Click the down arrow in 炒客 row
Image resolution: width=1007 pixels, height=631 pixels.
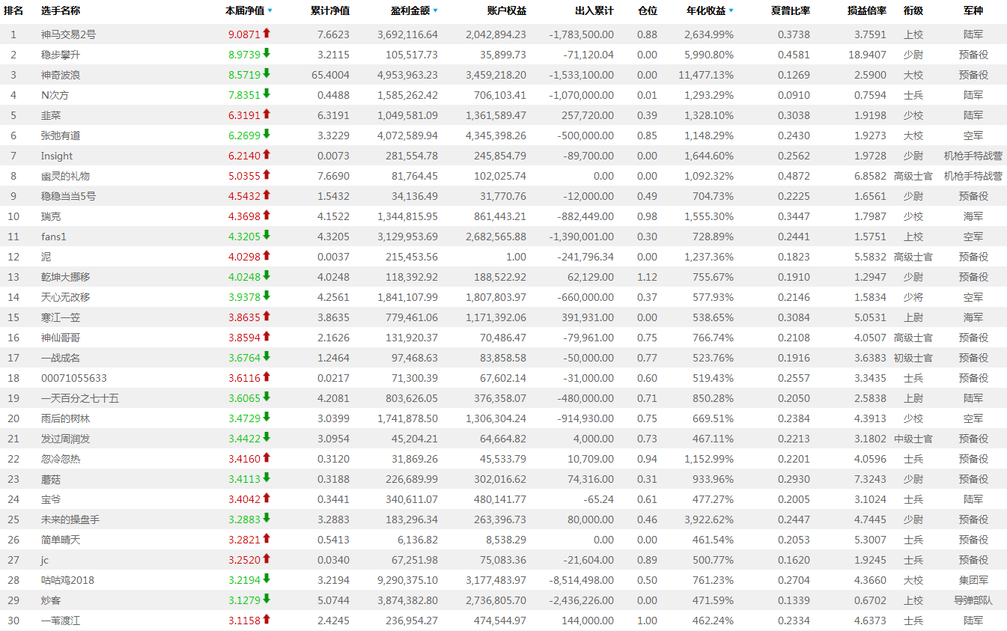pyautogui.click(x=267, y=599)
